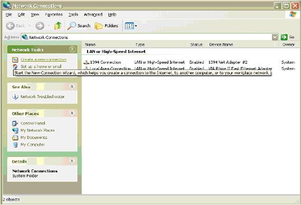Collapse the See Also panel
Screen dimensions: 301x205
(x=72, y=86)
